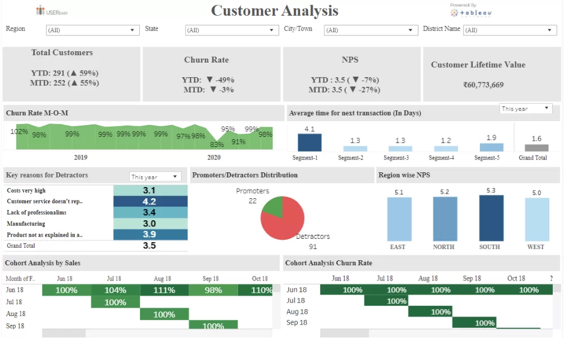Viewport: 564px width, 338px height.
Task: Select the Segment-2 bar showing 1.3
Action: point(355,148)
